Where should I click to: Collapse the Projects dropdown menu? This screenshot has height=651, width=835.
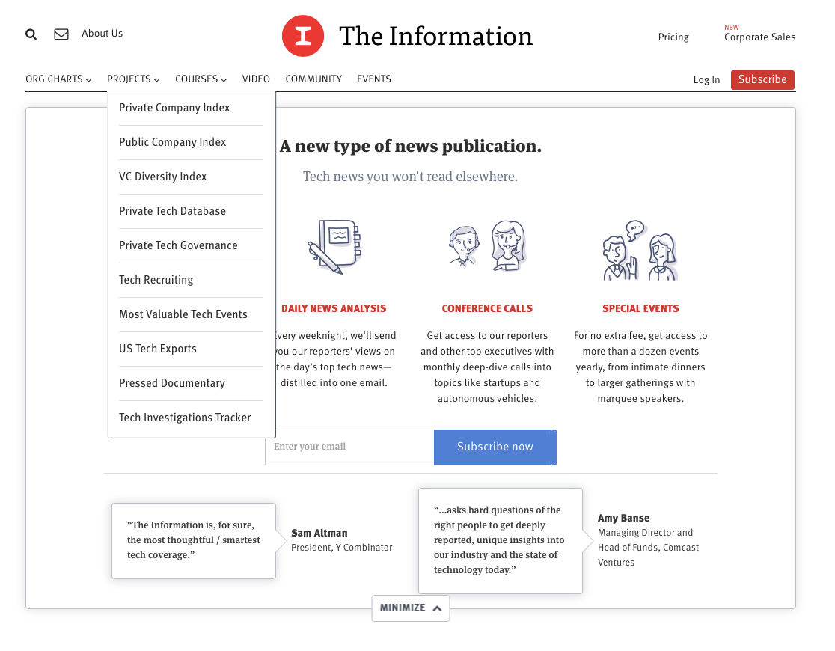click(x=133, y=79)
